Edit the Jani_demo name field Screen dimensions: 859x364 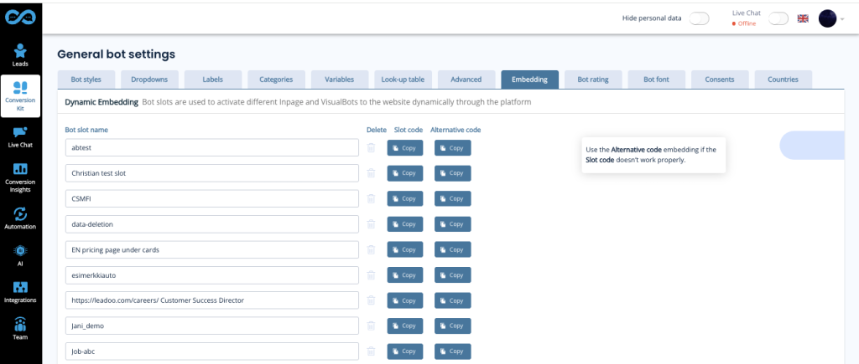point(212,326)
